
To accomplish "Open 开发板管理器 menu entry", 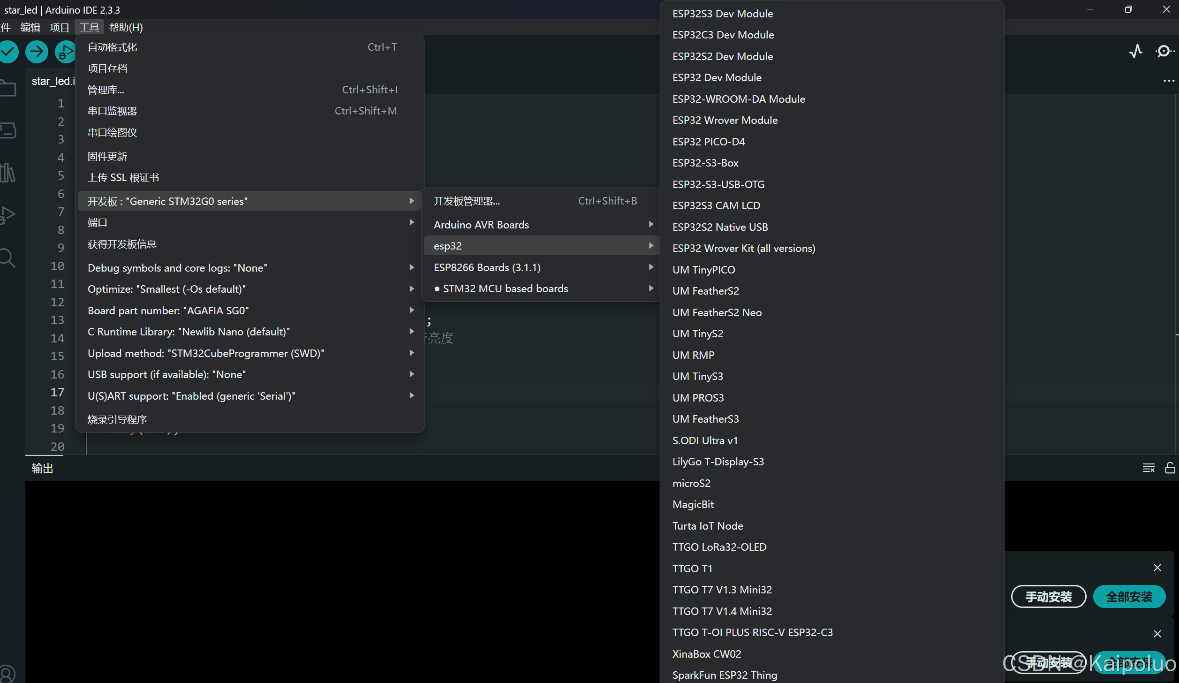I will click(x=467, y=201).
